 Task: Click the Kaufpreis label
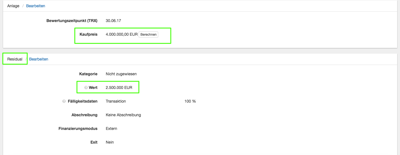pyautogui.click(x=88, y=35)
